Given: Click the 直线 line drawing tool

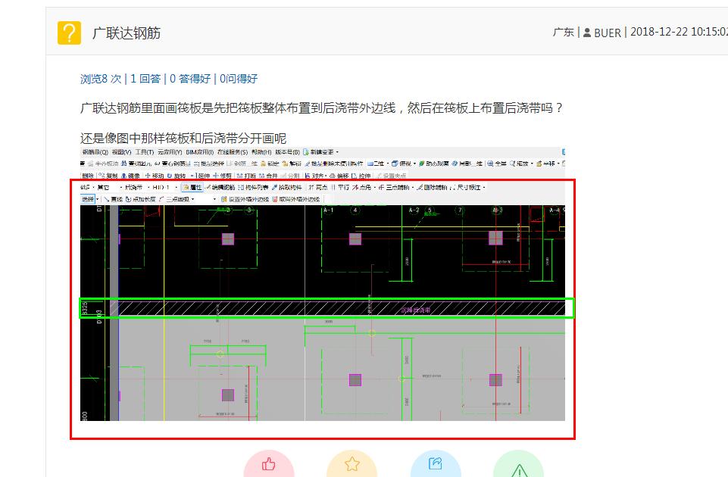Looking at the screenshot, I should (x=114, y=199).
